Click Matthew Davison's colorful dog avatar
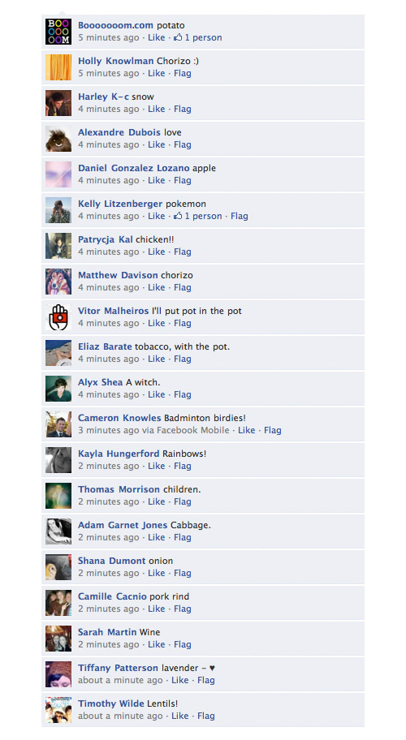Viewport: 406px width, 740px height. 58,282
